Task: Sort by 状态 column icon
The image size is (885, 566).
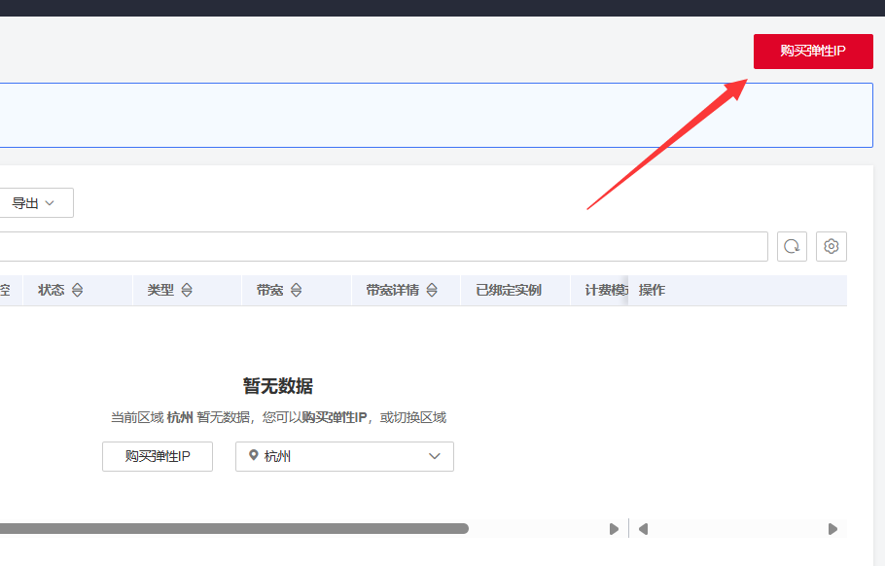Action: (x=78, y=291)
